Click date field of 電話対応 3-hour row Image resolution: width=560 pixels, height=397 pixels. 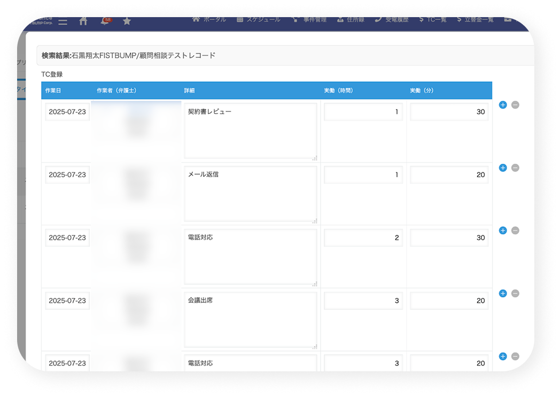tap(67, 363)
